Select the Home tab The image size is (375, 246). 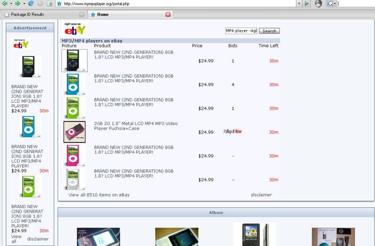(103, 15)
